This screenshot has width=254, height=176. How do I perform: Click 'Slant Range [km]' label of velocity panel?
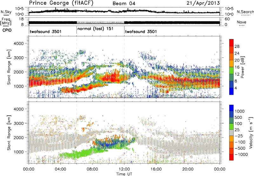(x=9, y=132)
